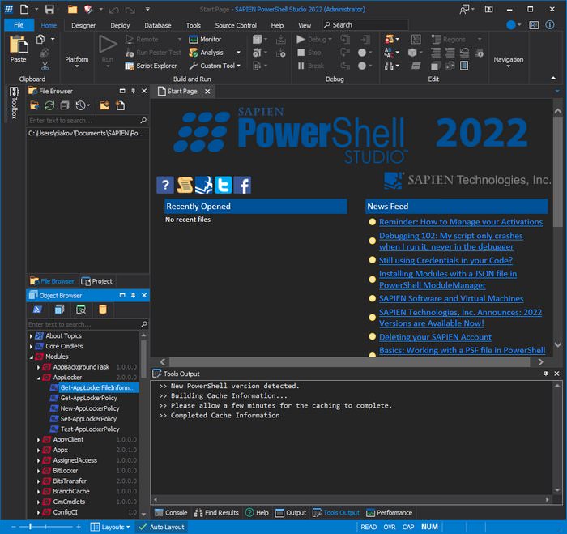Click the PowerShell icon in Object Browser toolbar

click(x=37, y=310)
